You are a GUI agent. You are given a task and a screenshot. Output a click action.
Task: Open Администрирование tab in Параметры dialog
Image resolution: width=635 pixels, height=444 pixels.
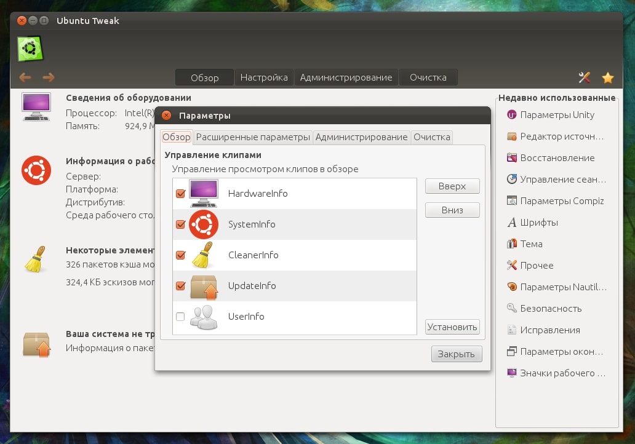[361, 137]
